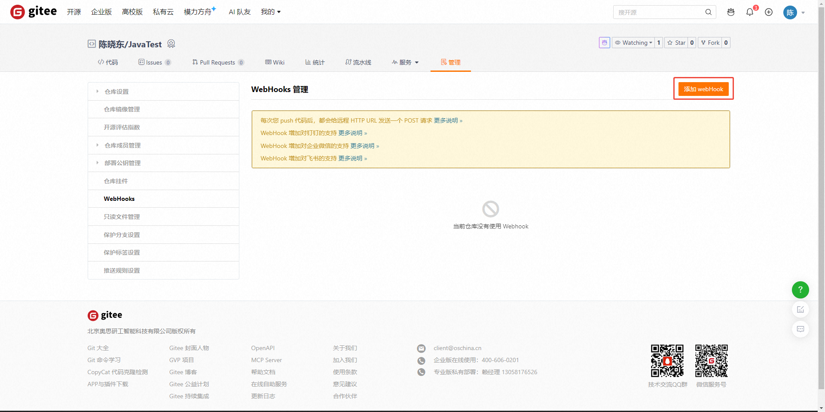Click the floating feedback edit icon

(800, 310)
